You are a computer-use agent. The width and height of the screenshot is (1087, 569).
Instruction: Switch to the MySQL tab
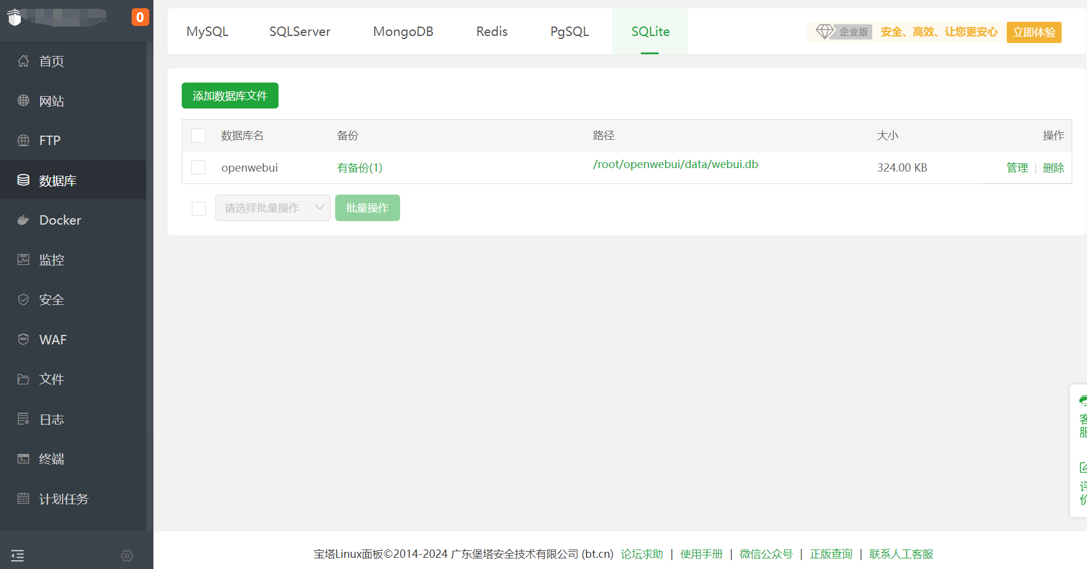point(207,32)
